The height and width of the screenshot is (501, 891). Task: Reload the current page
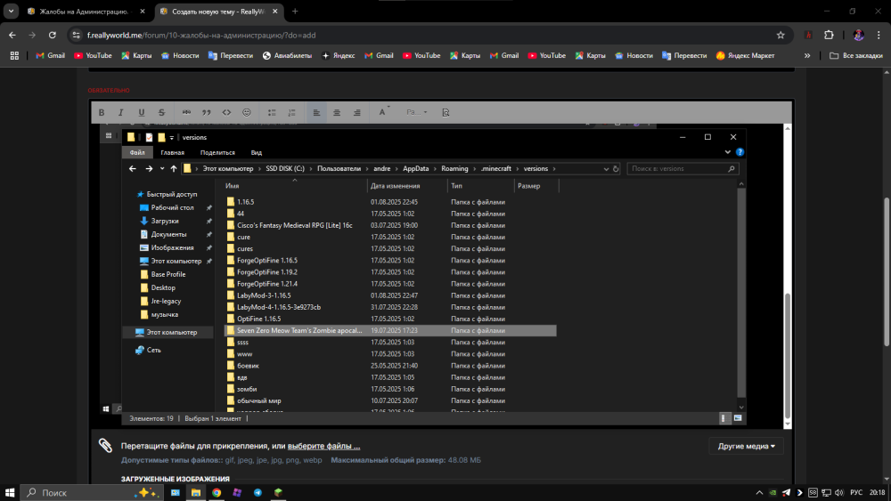pos(53,36)
